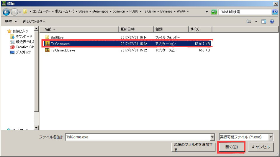Click the キャンセル button

tap(261, 147)
